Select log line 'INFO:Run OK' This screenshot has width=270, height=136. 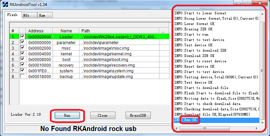tap(217, 120)
